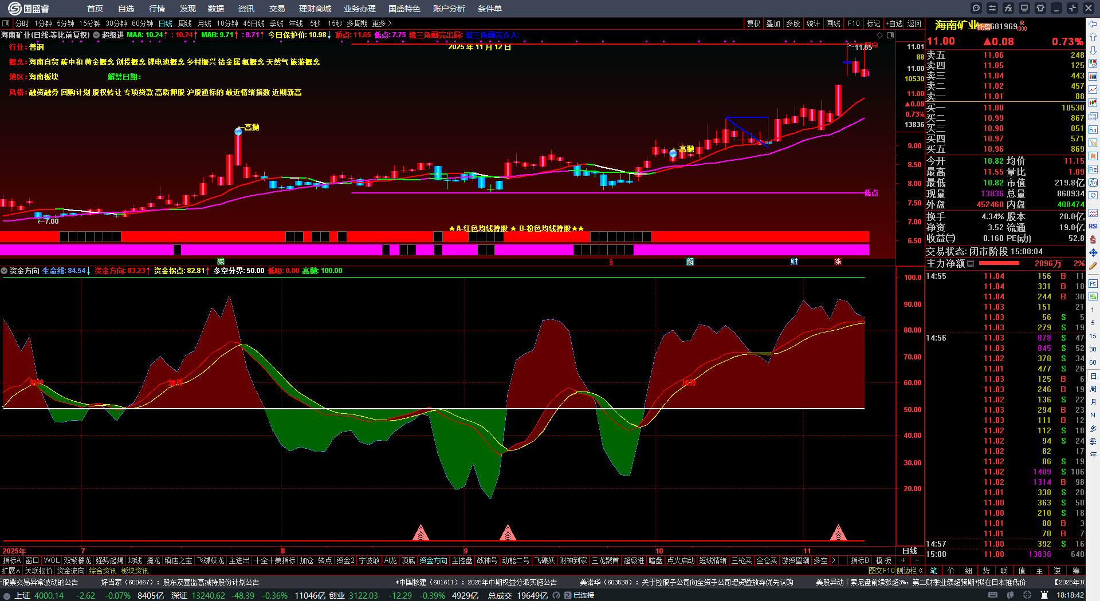Click the 财 event marker on timeline
Viewport: 1100px width, 601px height.
pos(794,262)
